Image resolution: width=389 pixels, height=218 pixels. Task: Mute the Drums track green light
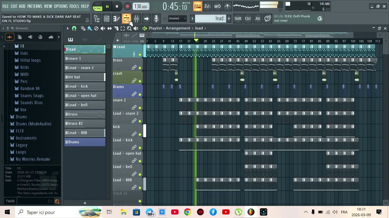point(140,94)
